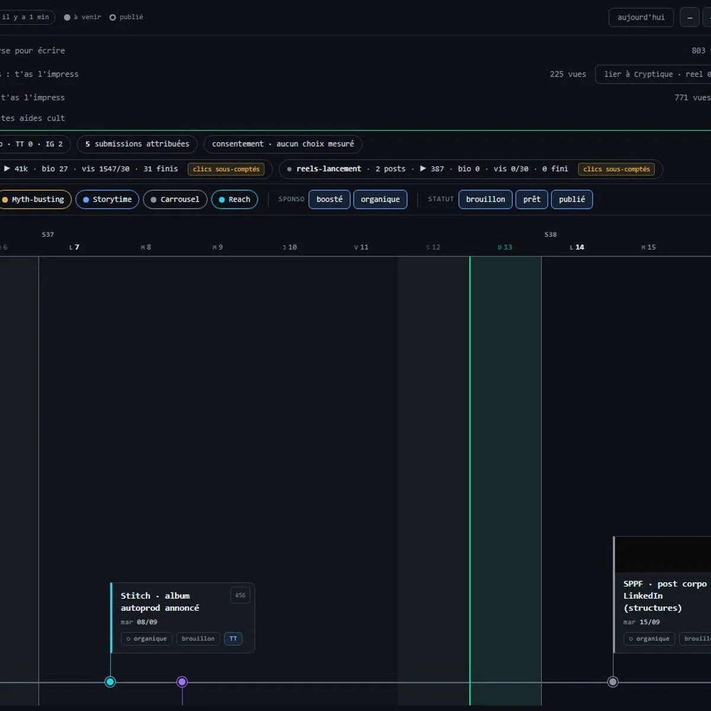
Task: Click the organique tag on the Stitch card
Action: (x=147, y=639)
